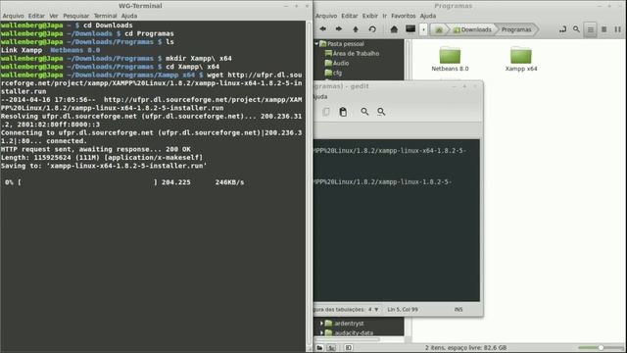
Task: Go forward in the file manager
Action: pos(339,29)
